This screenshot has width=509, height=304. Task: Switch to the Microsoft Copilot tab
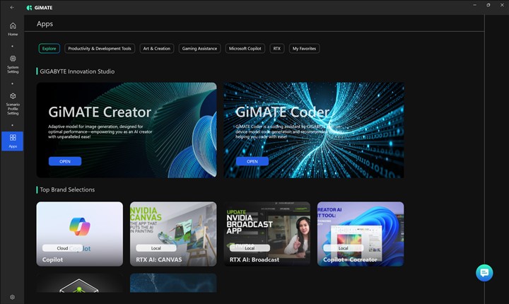(x=245, y=49)
